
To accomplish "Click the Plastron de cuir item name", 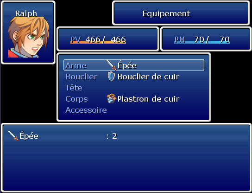I will [148, 99].
